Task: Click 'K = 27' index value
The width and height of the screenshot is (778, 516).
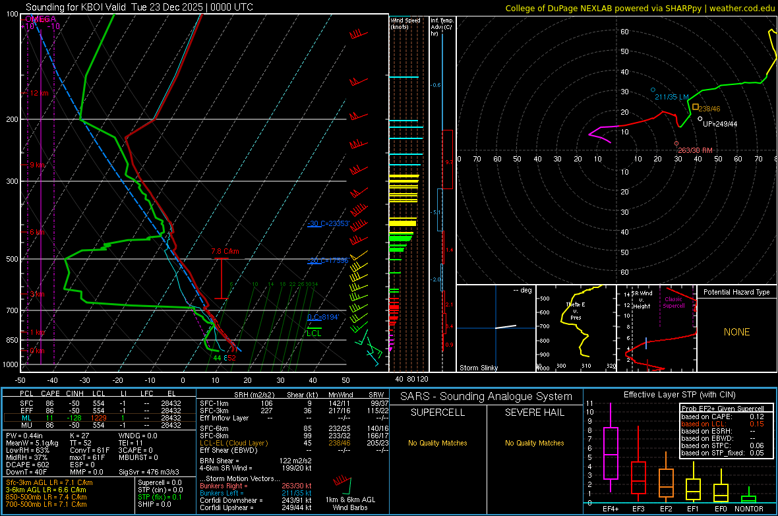Action: click(79, 436)
